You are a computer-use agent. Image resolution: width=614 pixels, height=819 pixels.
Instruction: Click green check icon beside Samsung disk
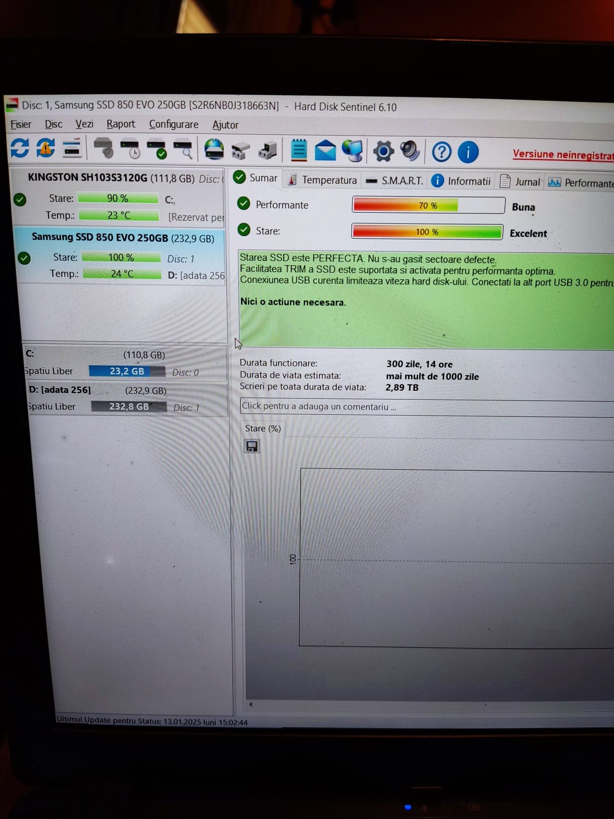coord(24,258)
